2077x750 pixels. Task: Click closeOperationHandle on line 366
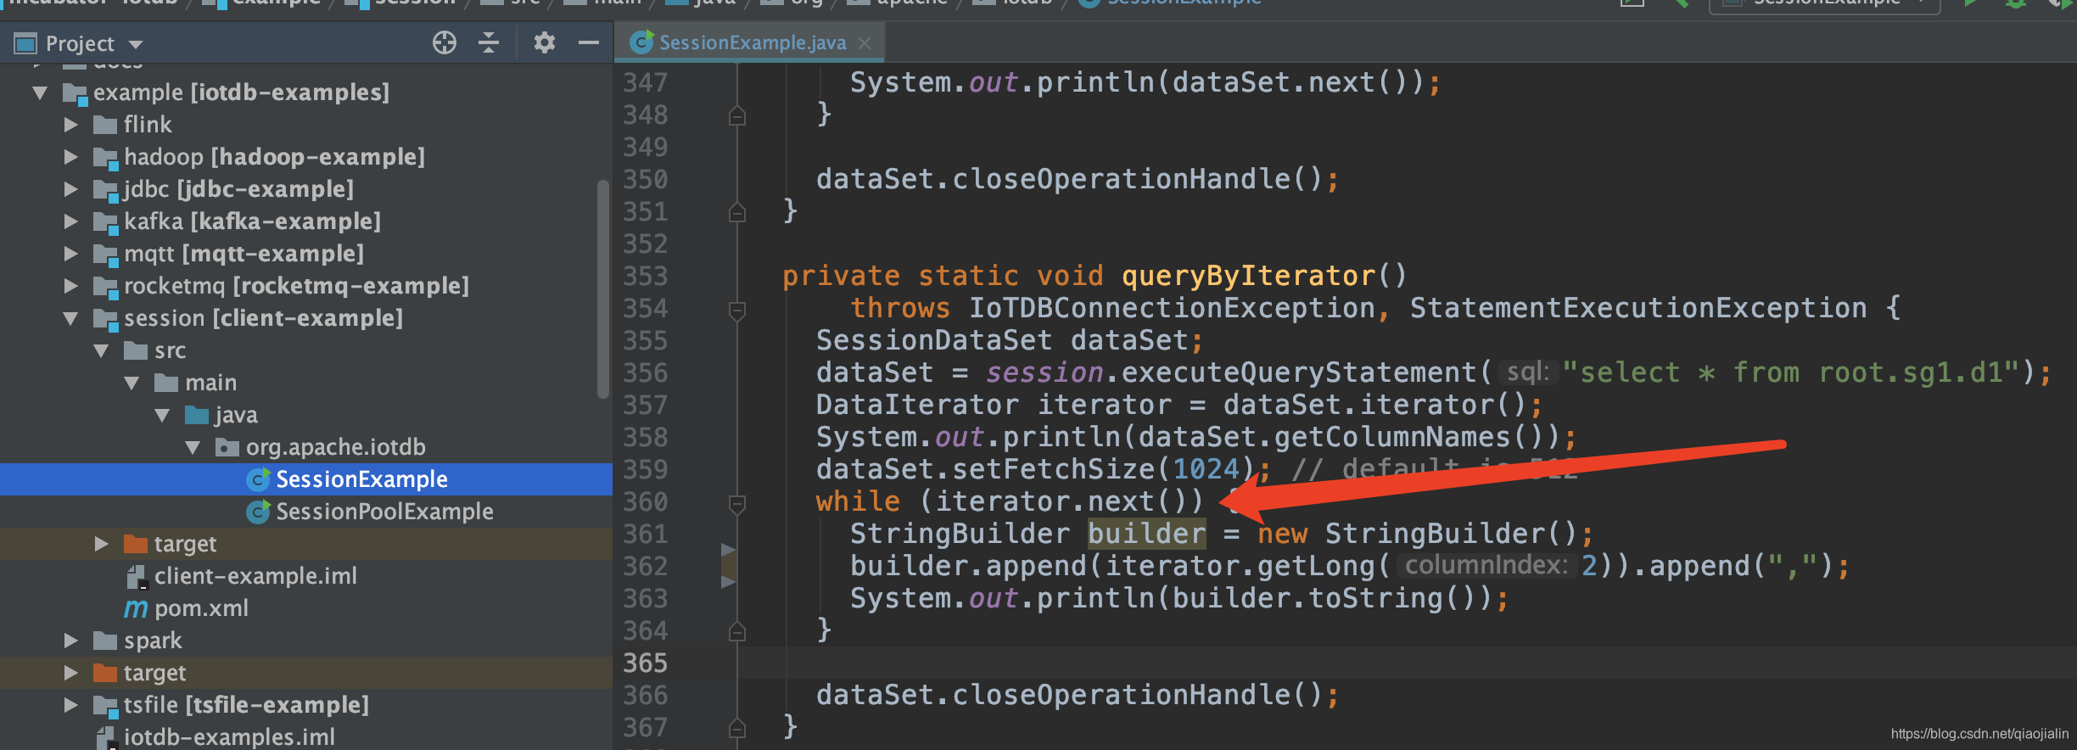1121,695
